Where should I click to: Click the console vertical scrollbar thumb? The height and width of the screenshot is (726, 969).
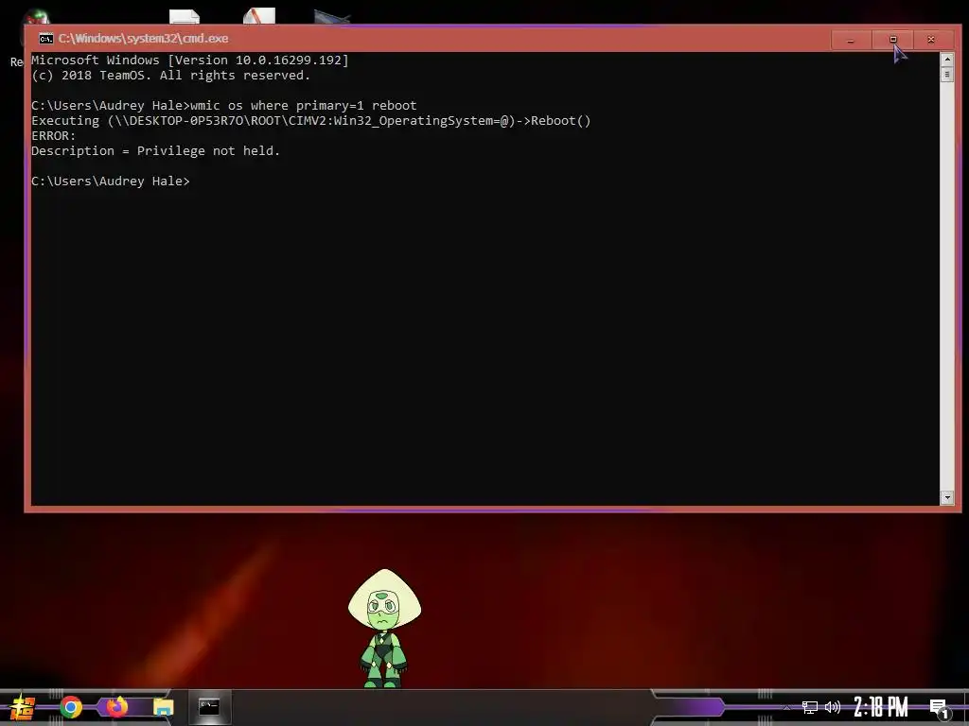[946, 75]
